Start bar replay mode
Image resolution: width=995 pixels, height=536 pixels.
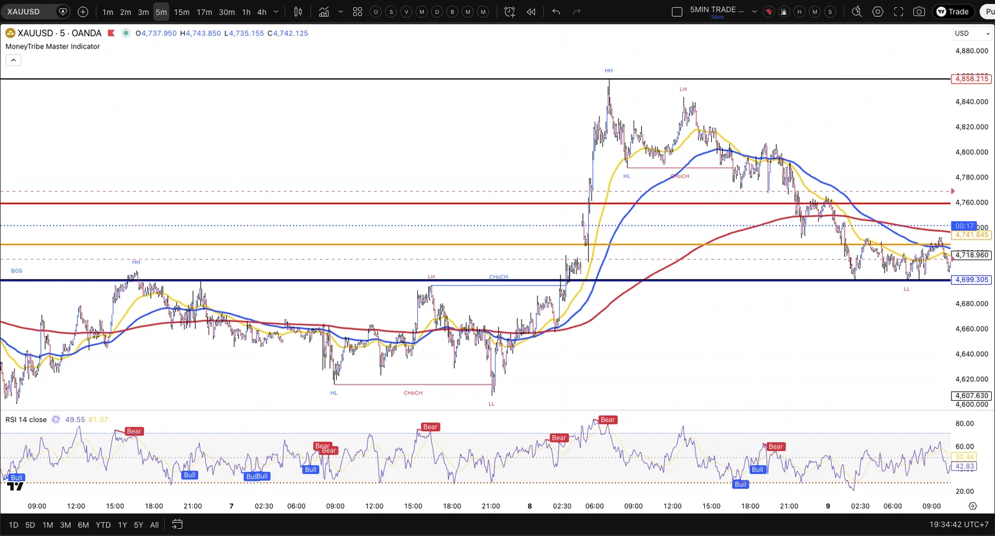coord(531,12)
